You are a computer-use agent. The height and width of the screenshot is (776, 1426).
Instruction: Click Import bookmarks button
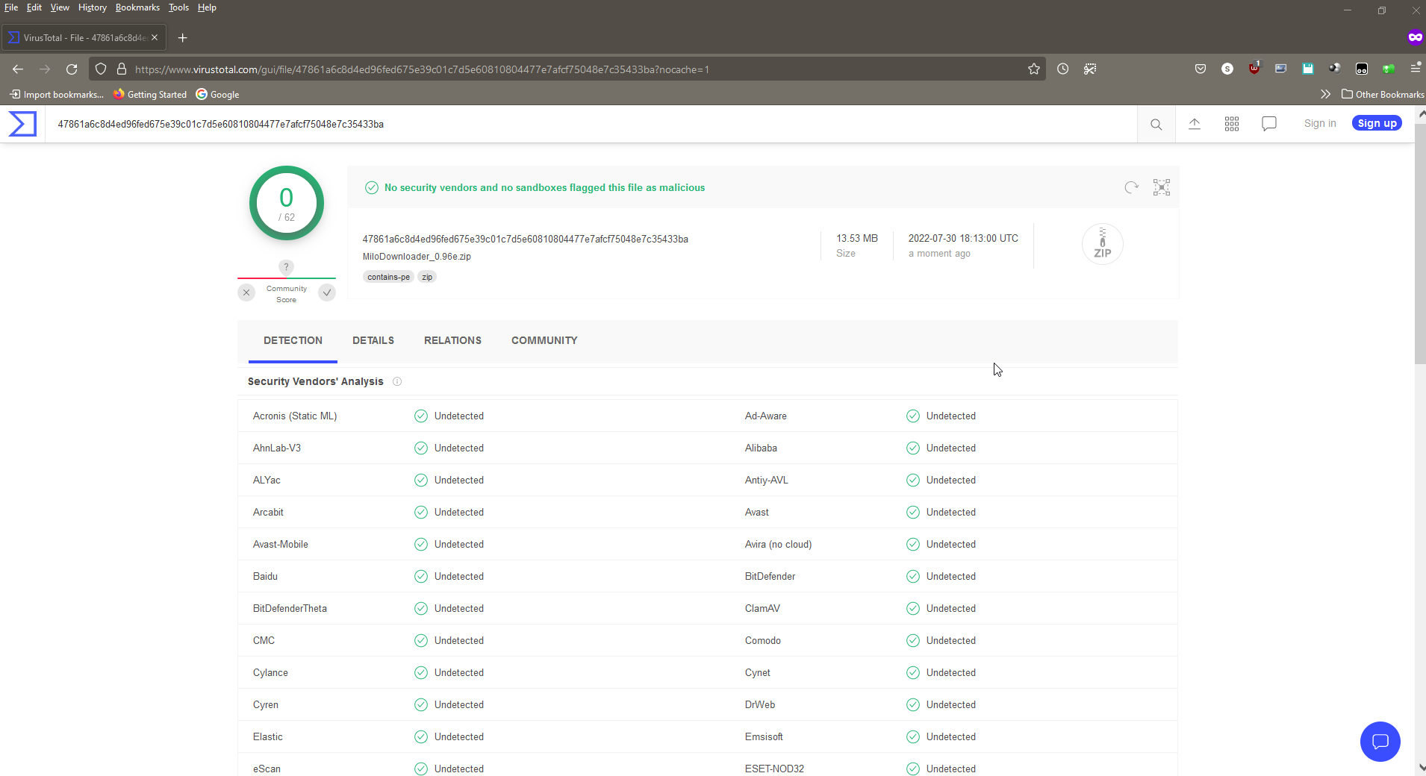57,94
